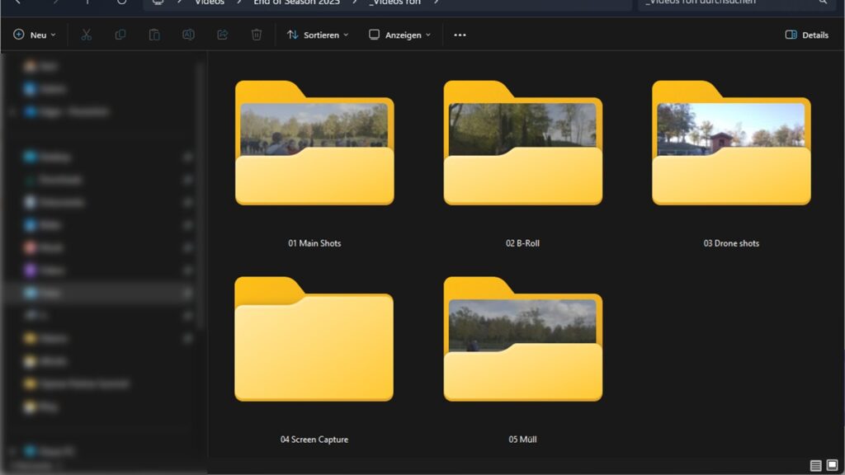The width and height of the screenshot is (845, 475).
Task: Click Videos in the breadcrumb path
Action: click(x=209, y=2)
